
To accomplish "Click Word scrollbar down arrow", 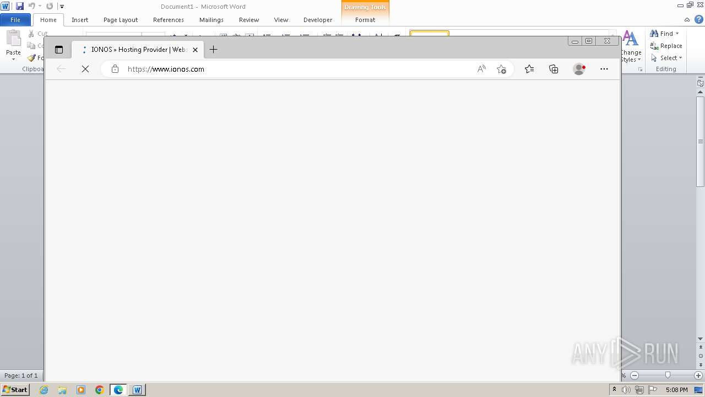I will tap(701, 339).
